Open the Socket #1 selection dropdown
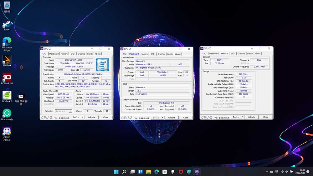The width and height of the screenshot is (313, 176). click(x=63, y=111)
